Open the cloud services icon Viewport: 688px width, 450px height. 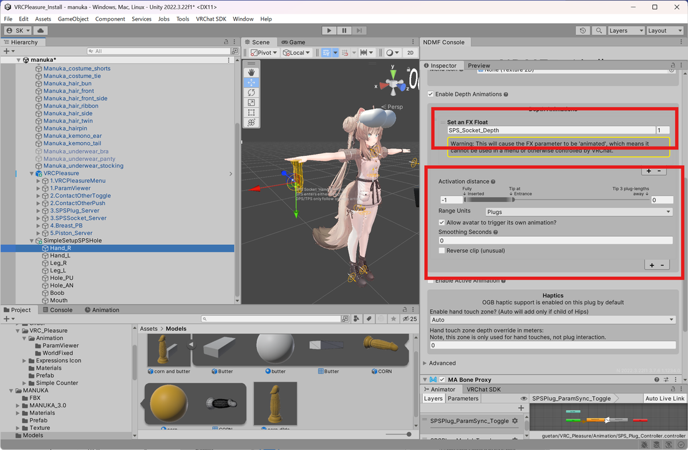[41, 31]
